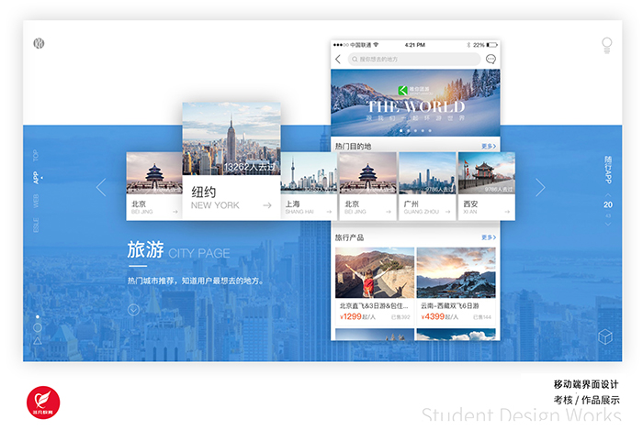Click the red bird logo badge

tap(39, 402)
